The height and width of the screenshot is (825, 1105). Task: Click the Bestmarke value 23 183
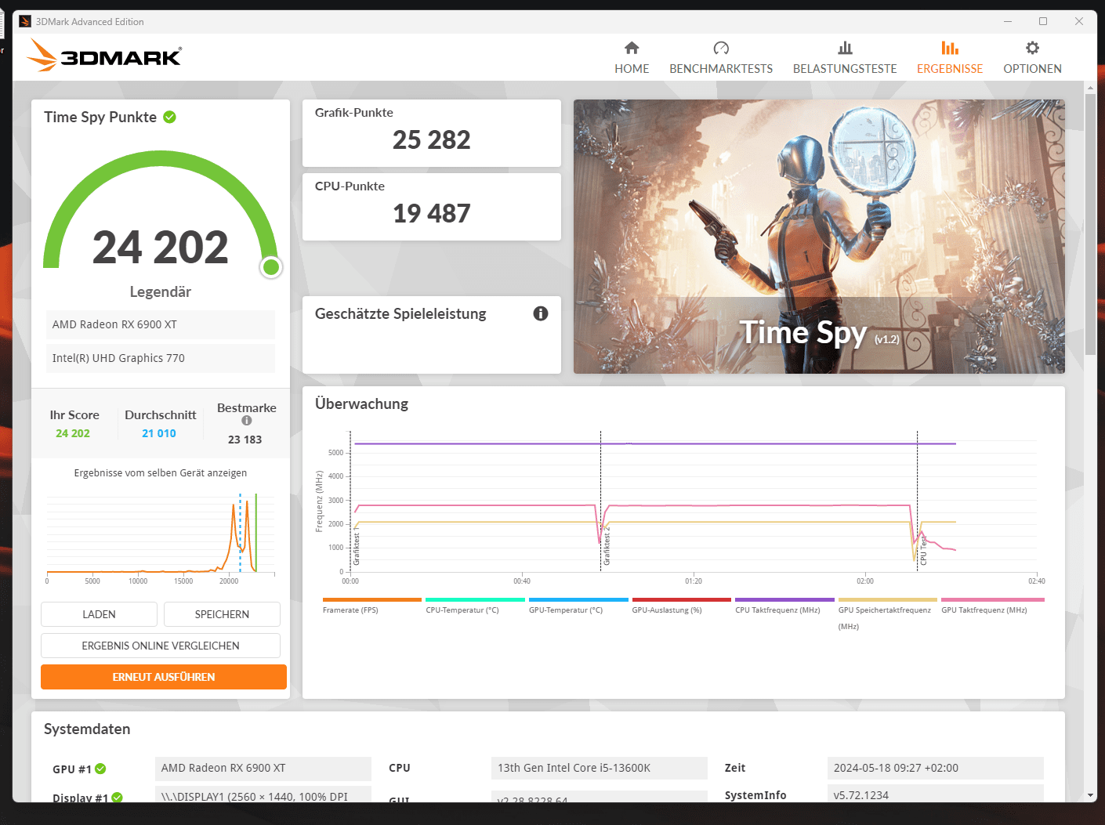coord(245,440)
